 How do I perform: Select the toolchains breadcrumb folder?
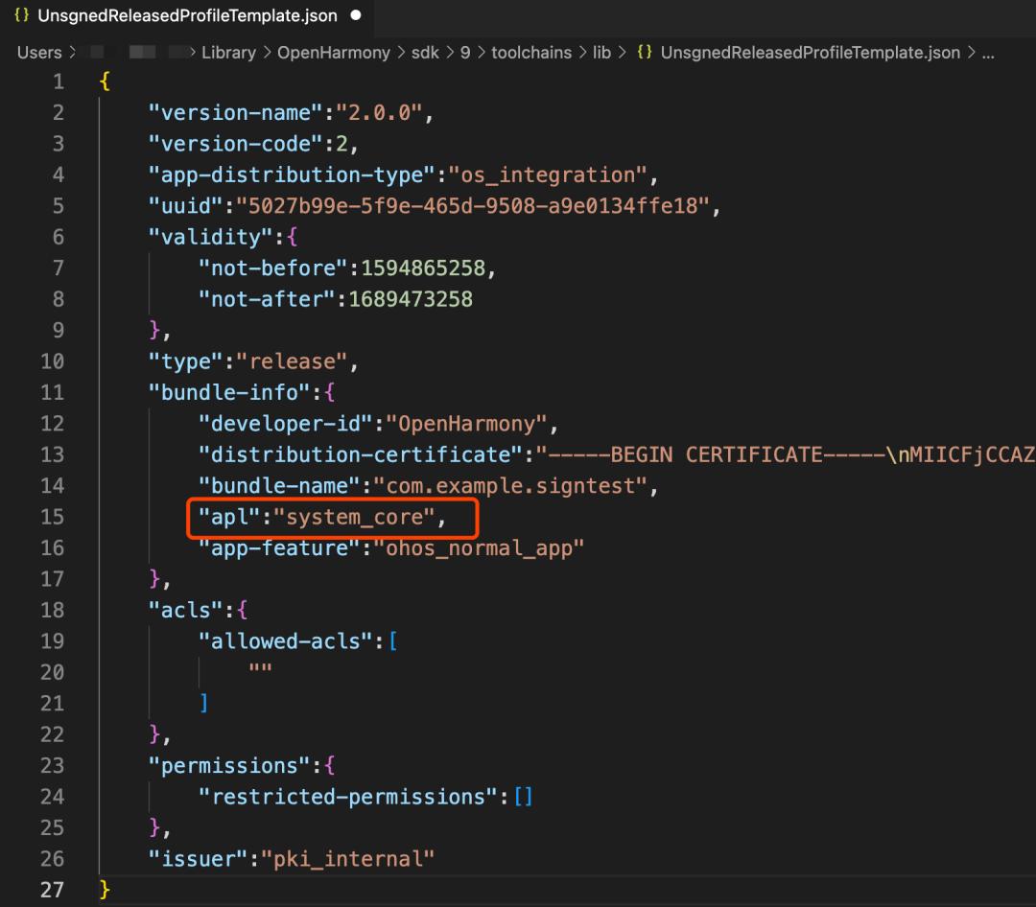pos(530,53)
